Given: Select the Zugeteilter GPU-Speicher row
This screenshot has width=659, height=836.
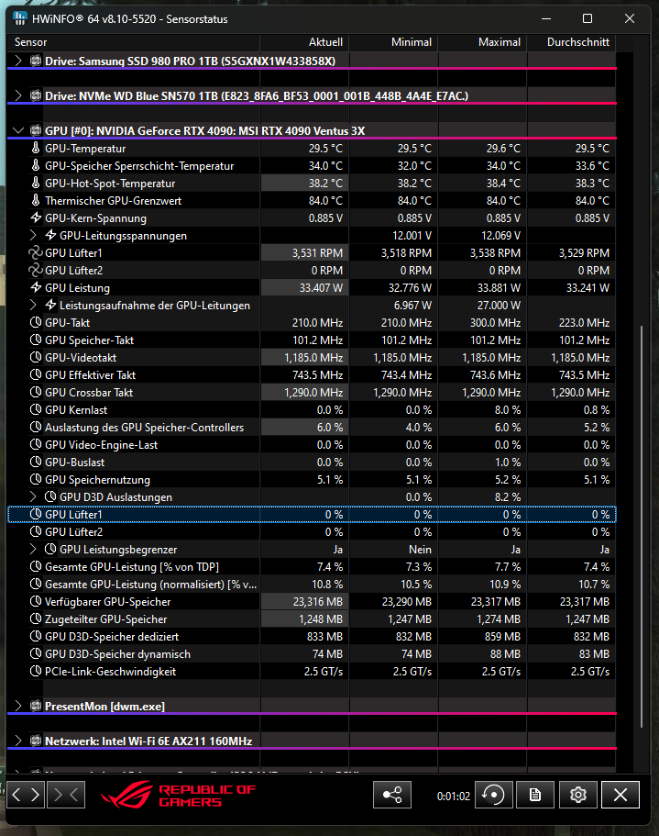Looking at the screenshot, I should click(x=312, y=619).
